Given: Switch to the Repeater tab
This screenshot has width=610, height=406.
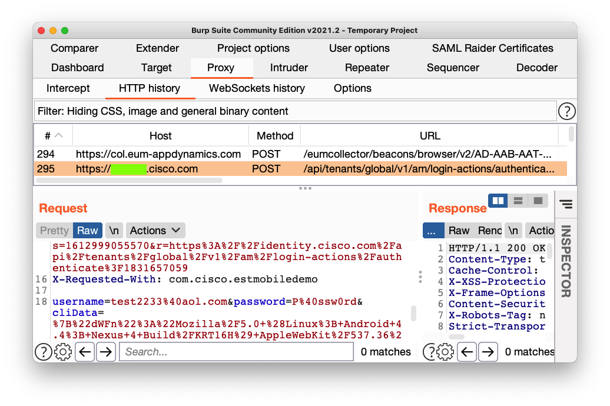Looking at the screenshot, I should (x=367, y=68).
